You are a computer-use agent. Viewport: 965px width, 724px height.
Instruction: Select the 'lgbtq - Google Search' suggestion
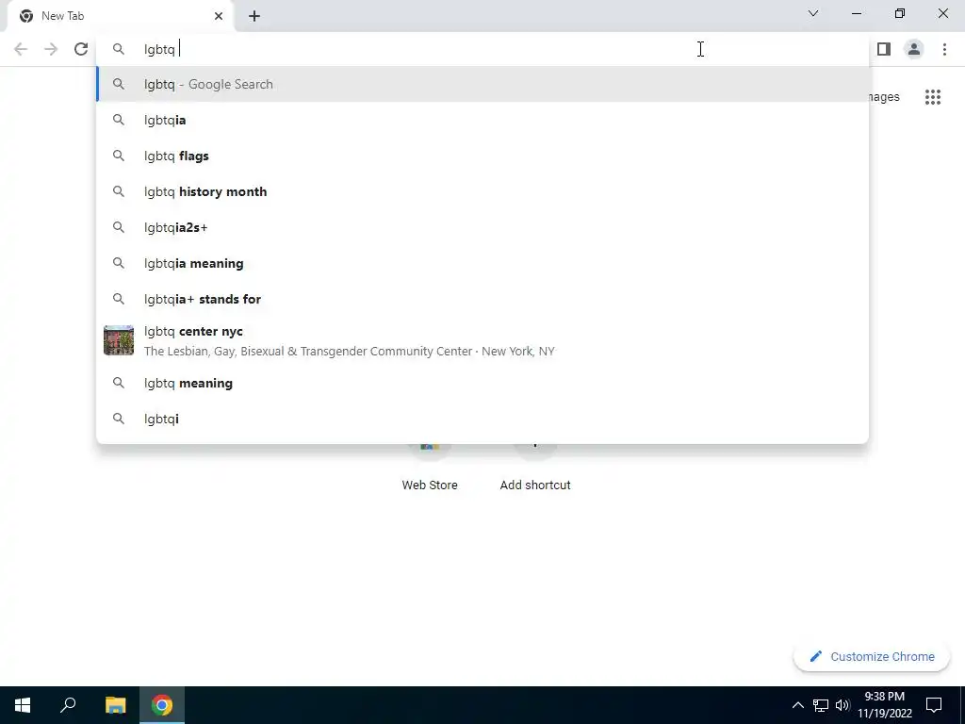point(483,84)
